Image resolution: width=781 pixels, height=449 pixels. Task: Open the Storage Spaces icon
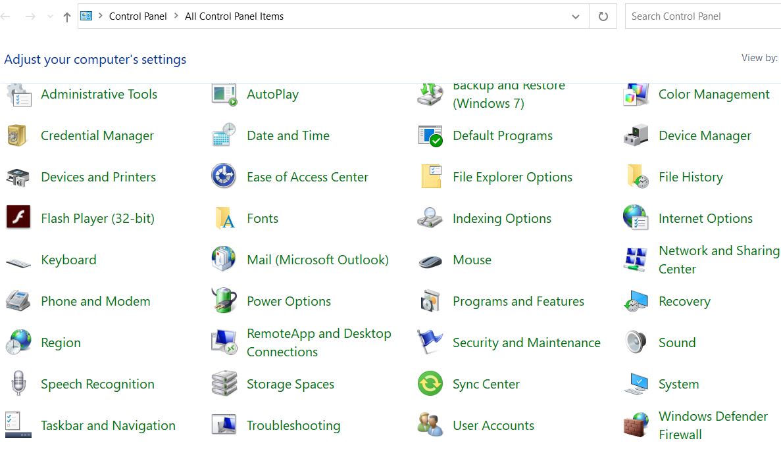click(x=224, y=383)
